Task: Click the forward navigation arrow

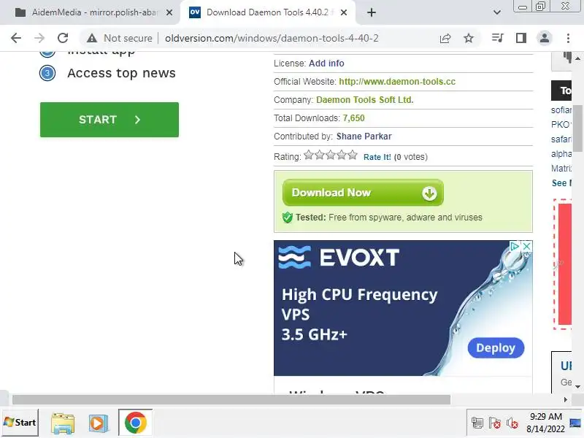Action: coord(39,38)
